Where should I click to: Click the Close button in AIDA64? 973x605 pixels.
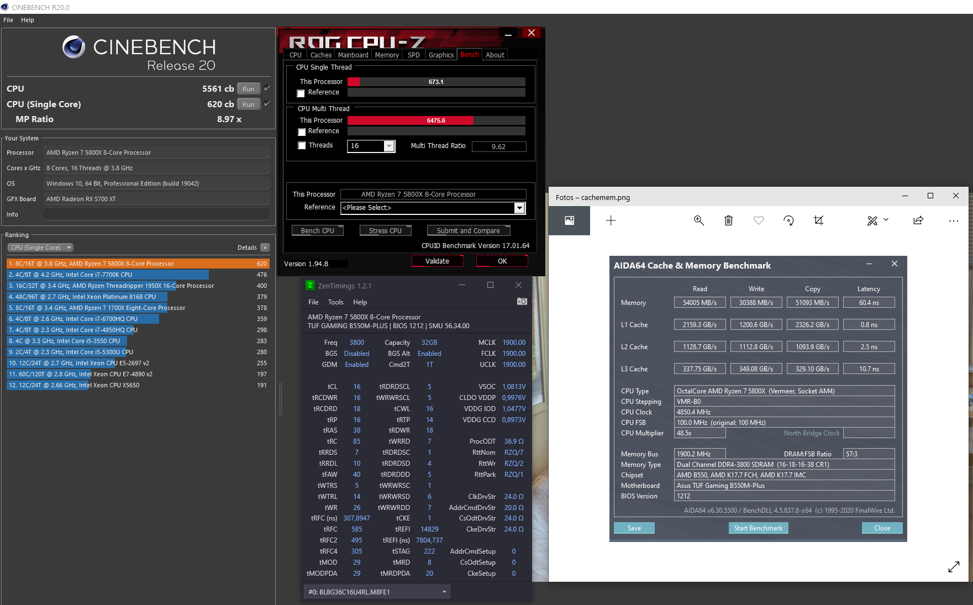click(x=882, y=528)
